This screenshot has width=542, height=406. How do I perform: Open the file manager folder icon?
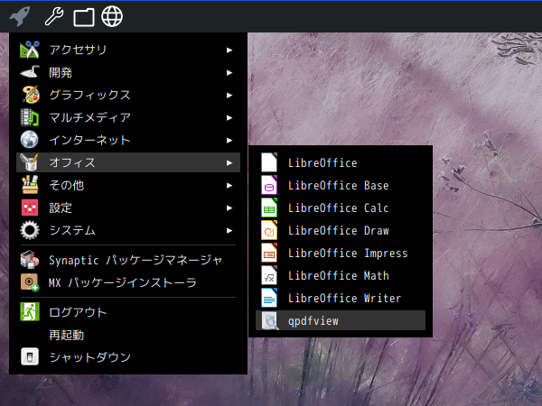pyautogui.click(x=84, y=17)
